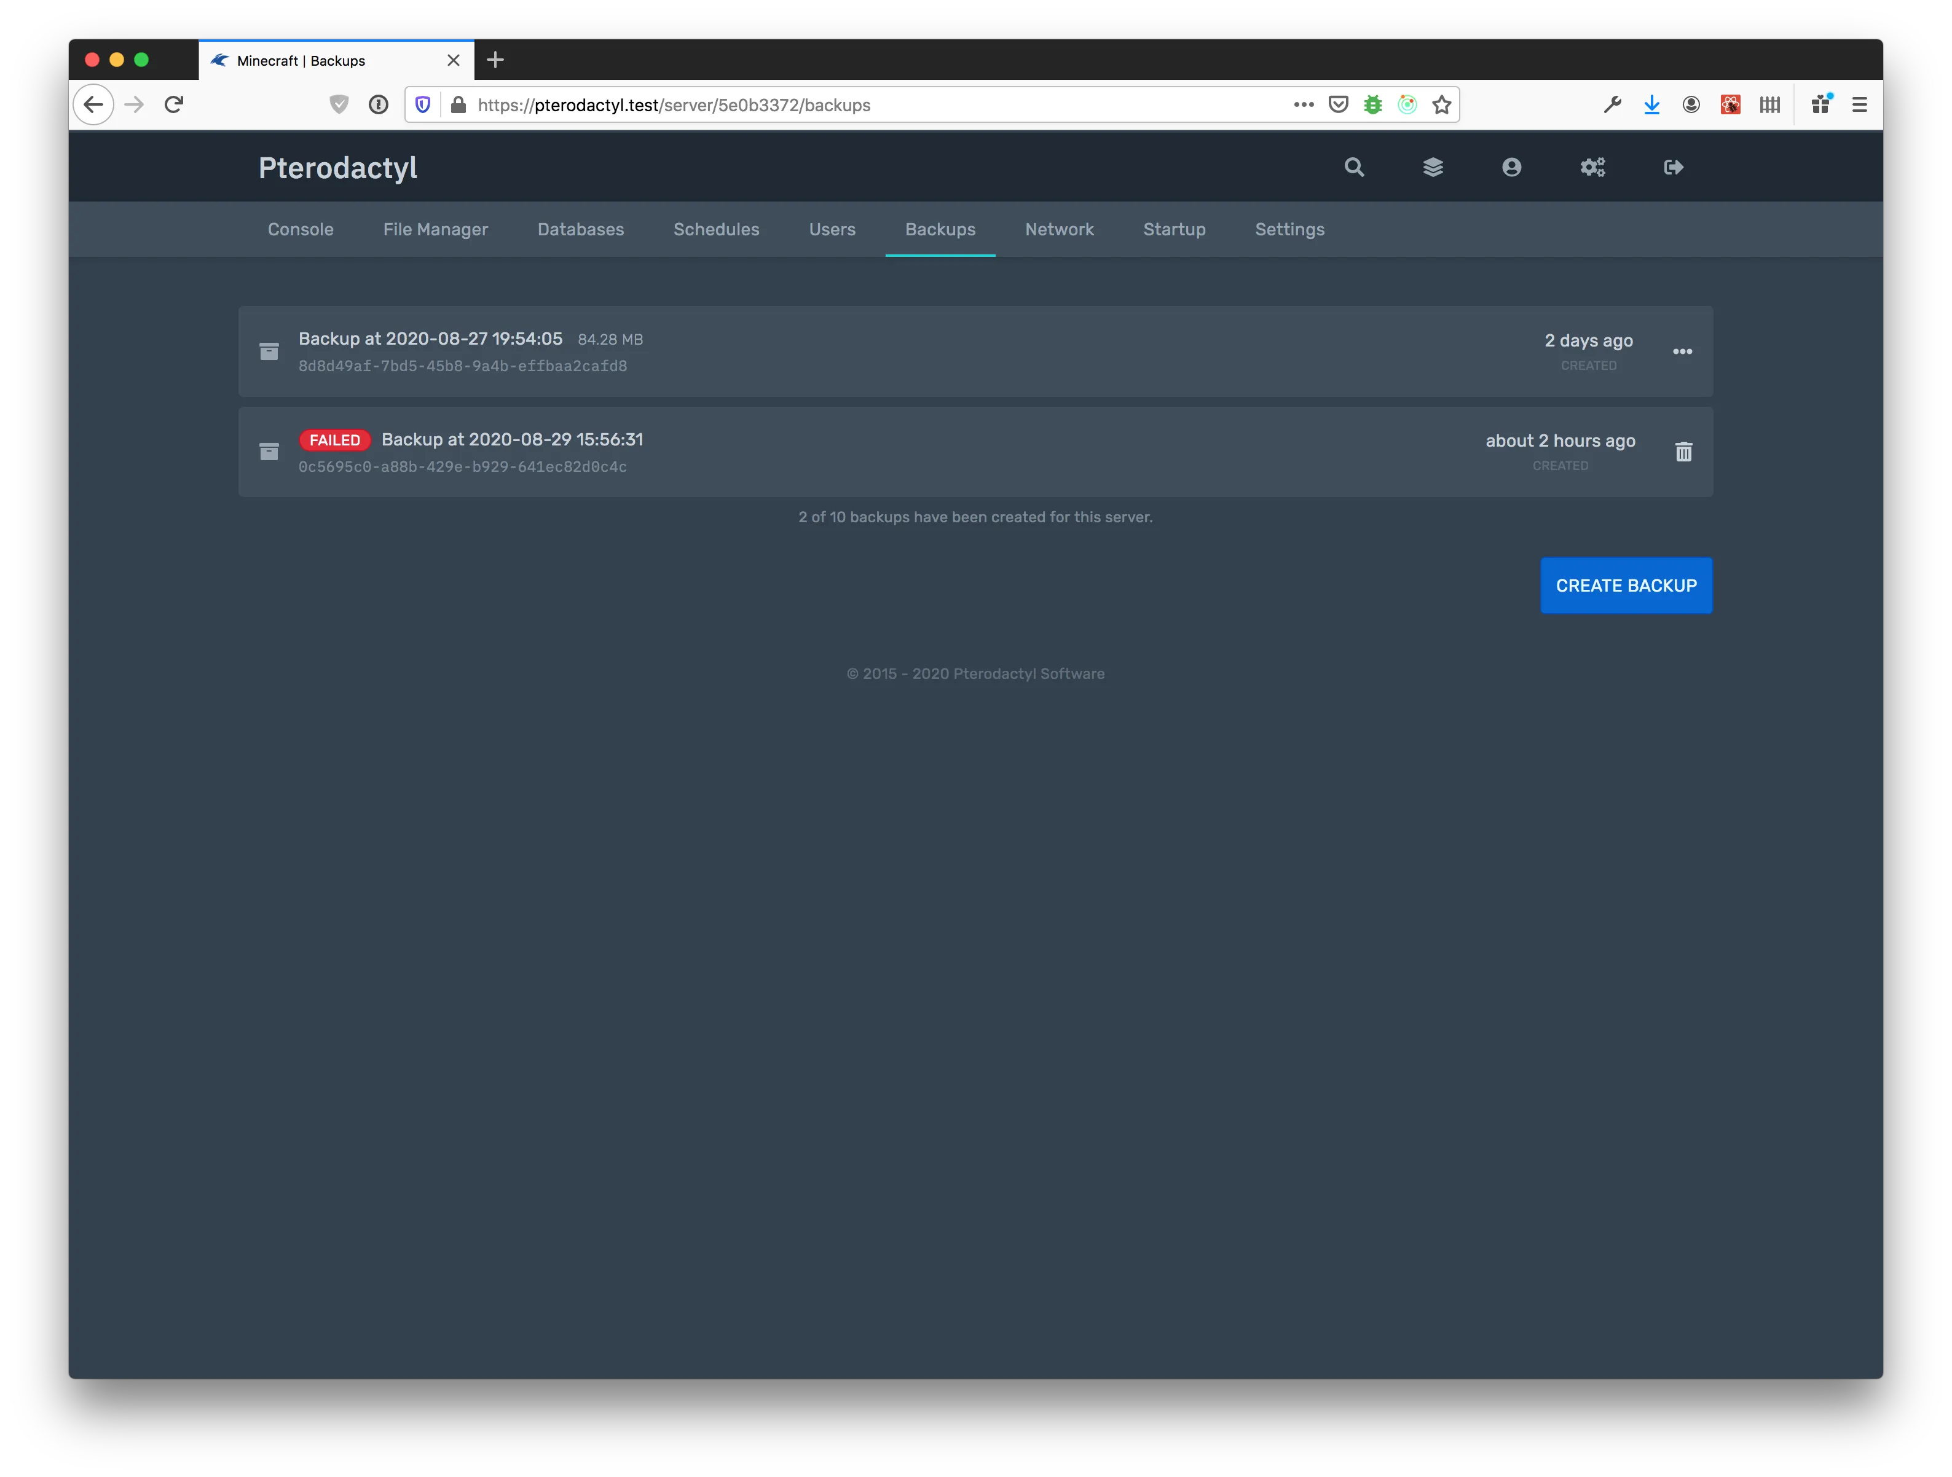Image resolution: width=1952 pixels, height=1477 pixels.
Task: Open the server list layers icon
Action: click(1432, 167)
